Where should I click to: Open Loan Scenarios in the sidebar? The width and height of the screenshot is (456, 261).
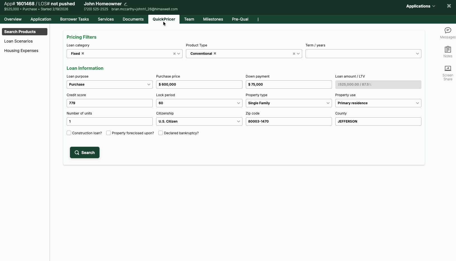[18, 41]
